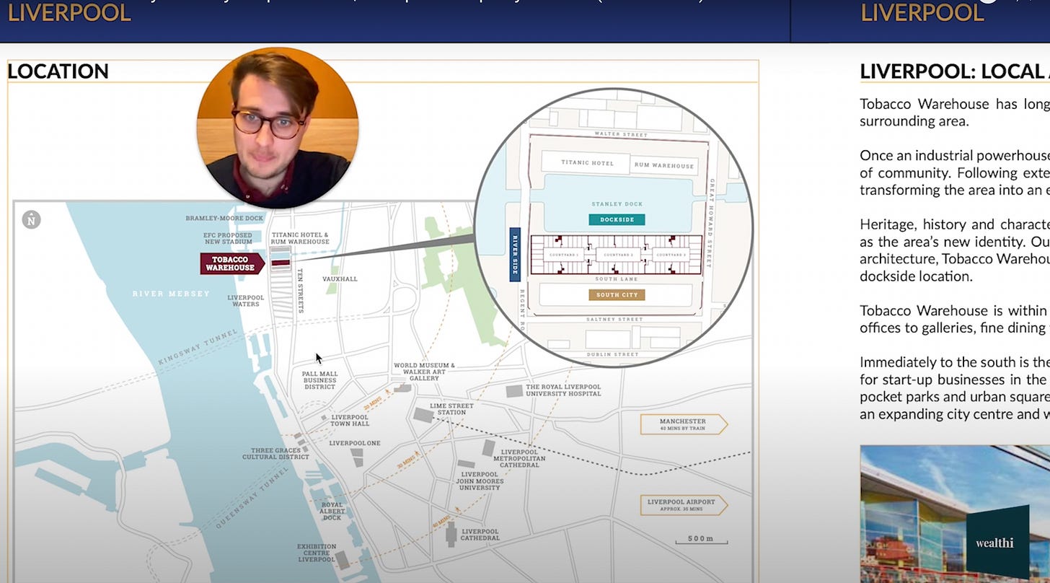Click the Bramley-Moore Dock label
This screenshot has height=583, width=1050.
224,218
